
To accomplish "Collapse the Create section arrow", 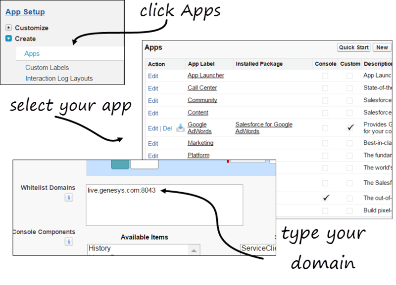I will 8,39.
